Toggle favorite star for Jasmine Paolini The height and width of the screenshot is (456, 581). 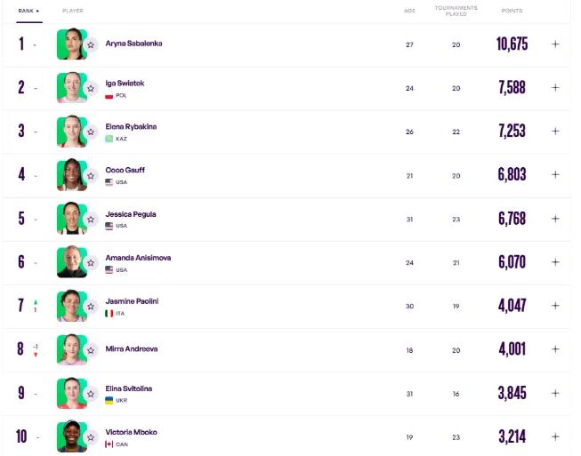click(90, 306)
